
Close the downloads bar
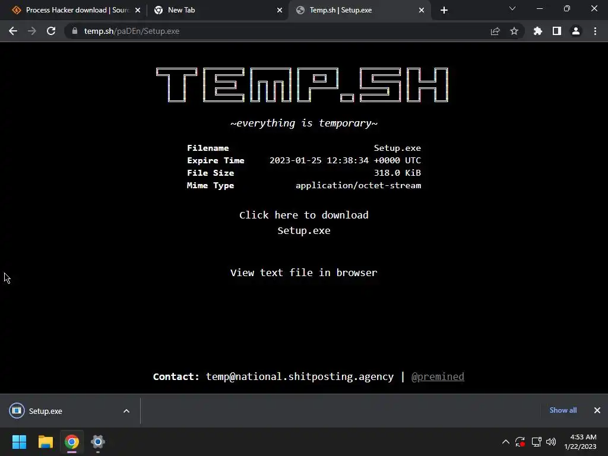pos(597,410)
